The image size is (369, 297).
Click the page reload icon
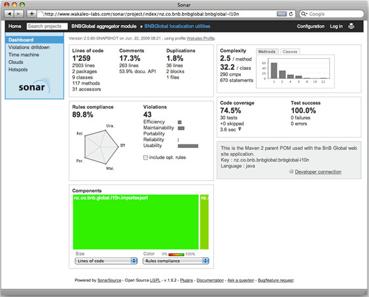click(291, 14)
